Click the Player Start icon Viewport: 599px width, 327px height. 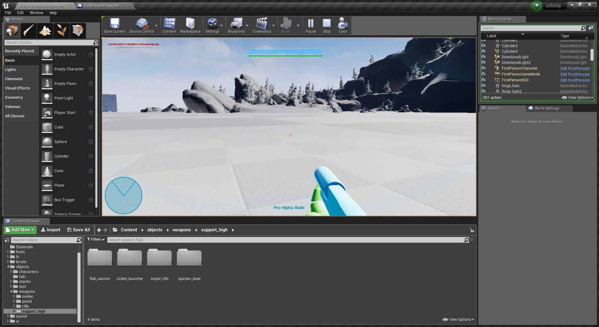(47, 113)
